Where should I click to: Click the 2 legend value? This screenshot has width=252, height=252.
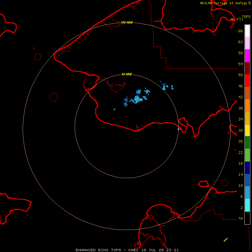[x=242, y=208]
